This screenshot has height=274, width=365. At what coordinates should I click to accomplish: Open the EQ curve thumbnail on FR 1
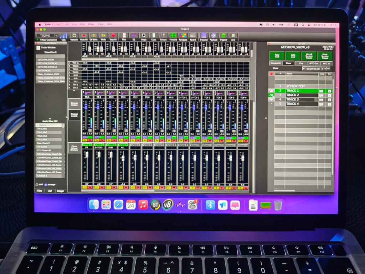(88, 93)
